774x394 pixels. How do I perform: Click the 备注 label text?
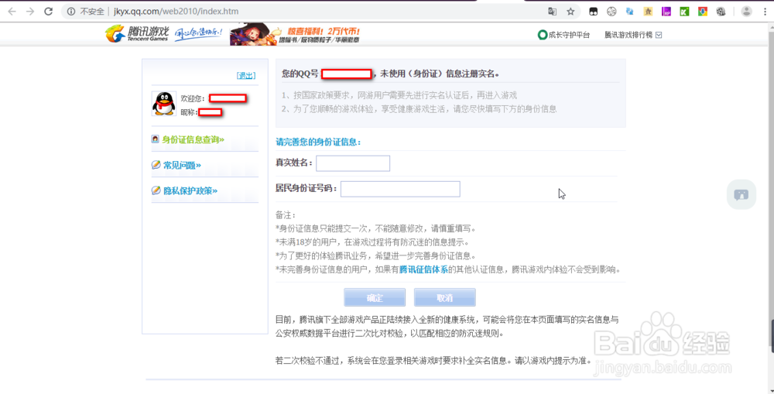point(286,215)
